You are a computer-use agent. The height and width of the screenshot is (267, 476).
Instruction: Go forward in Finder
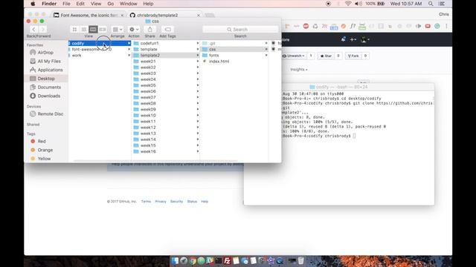click(43, 30)
